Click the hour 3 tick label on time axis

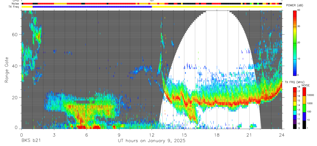[54, 135]
